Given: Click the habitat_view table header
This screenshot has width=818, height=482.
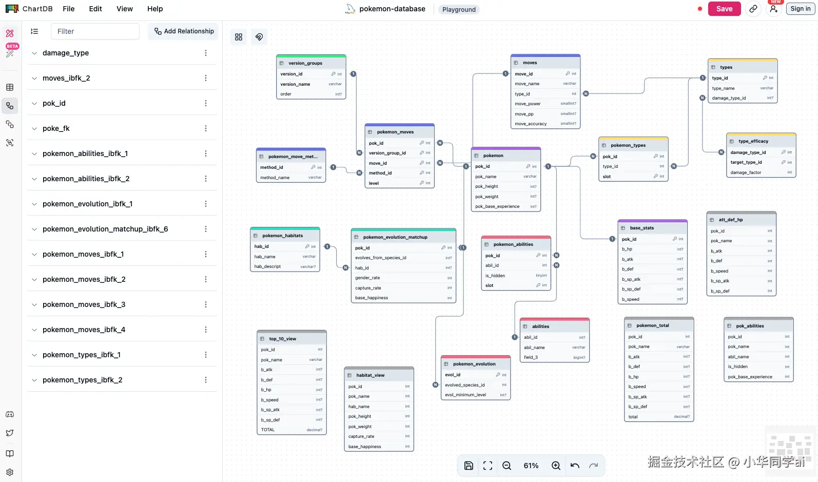Looking at the screenshot, I should [379, 375].
